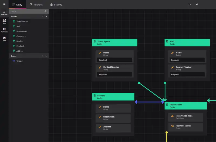Click Required tag under Travel Agents Contact Number
Viewport: 216px width, 142px height.
114,74
